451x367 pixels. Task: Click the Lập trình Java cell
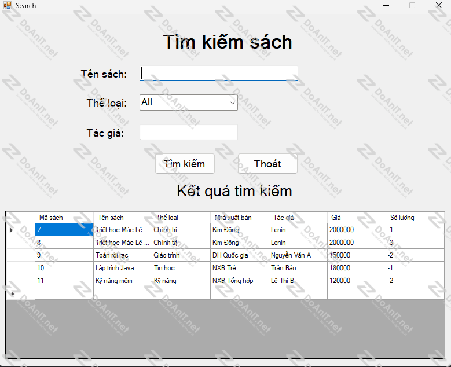(x=122, y=268)
